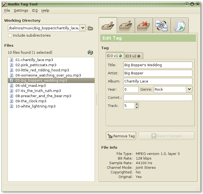
Task: Open the Settings menu
Action: 21,10
